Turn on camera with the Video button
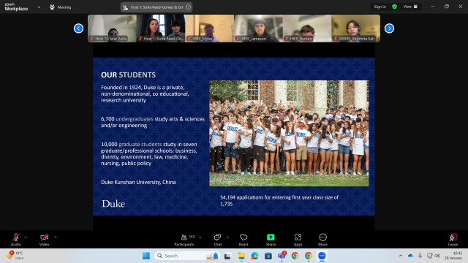Image resolution: width=468 pixels, height=263 pixels. coord(44,240)
